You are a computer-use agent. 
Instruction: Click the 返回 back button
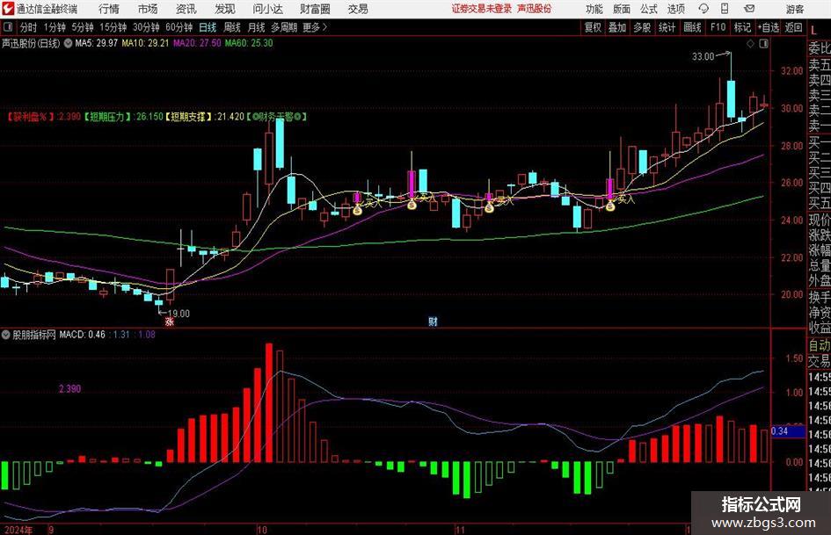pyautogui.click(x=793, y=27)
